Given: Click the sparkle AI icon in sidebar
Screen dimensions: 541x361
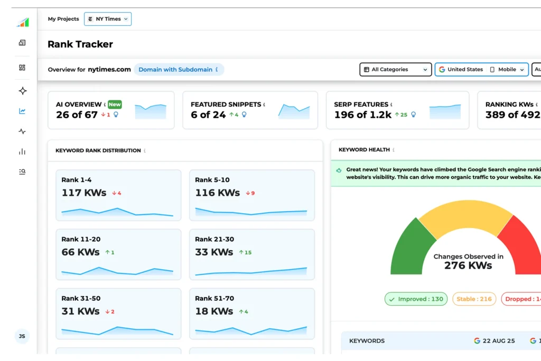Looking at the screenshot, I should point(22,91).
